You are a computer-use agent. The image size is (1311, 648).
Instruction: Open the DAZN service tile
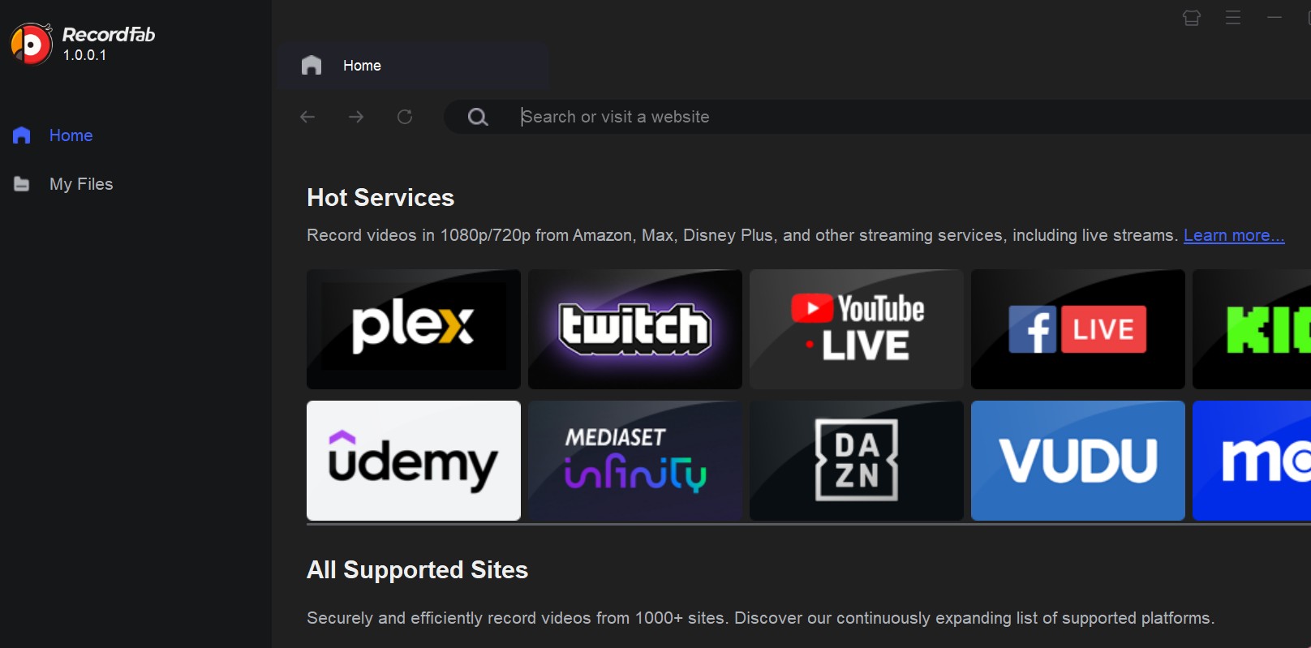point(857,461)
